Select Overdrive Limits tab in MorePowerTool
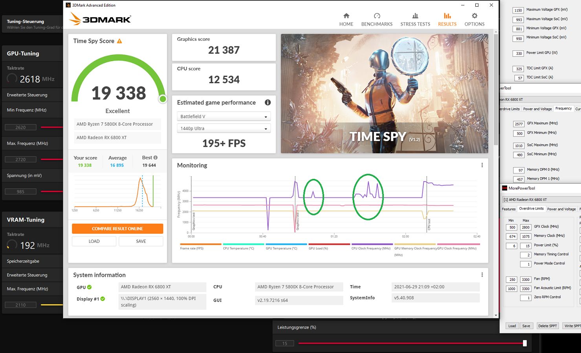 click(531, 209)
